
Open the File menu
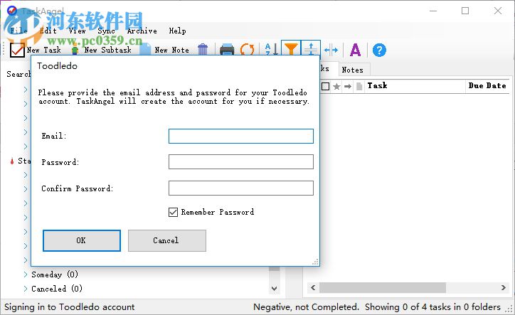pos(18,31)
